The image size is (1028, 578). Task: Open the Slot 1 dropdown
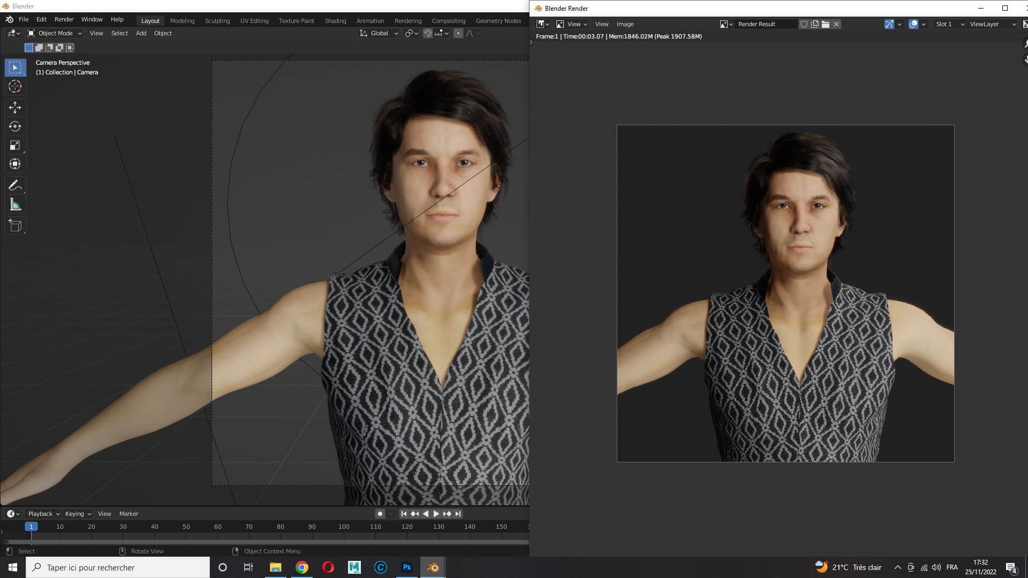tap(949, 24)
